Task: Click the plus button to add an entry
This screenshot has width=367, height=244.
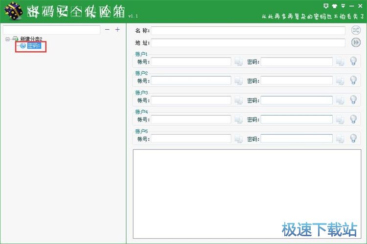Action: click(x=117, y=30)
